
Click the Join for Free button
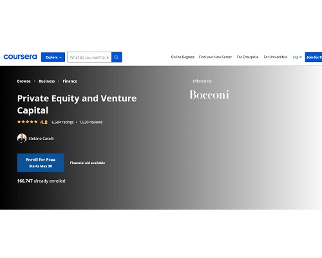[x=314, y=57]
